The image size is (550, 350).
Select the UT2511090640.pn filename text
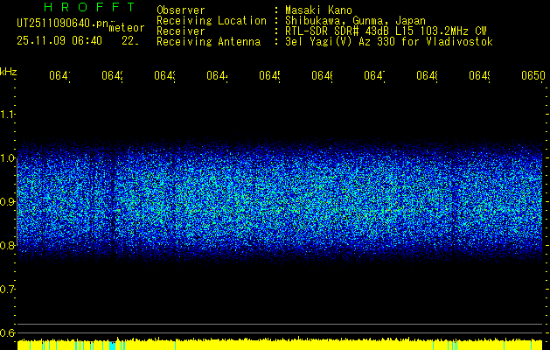coord(63,24)
